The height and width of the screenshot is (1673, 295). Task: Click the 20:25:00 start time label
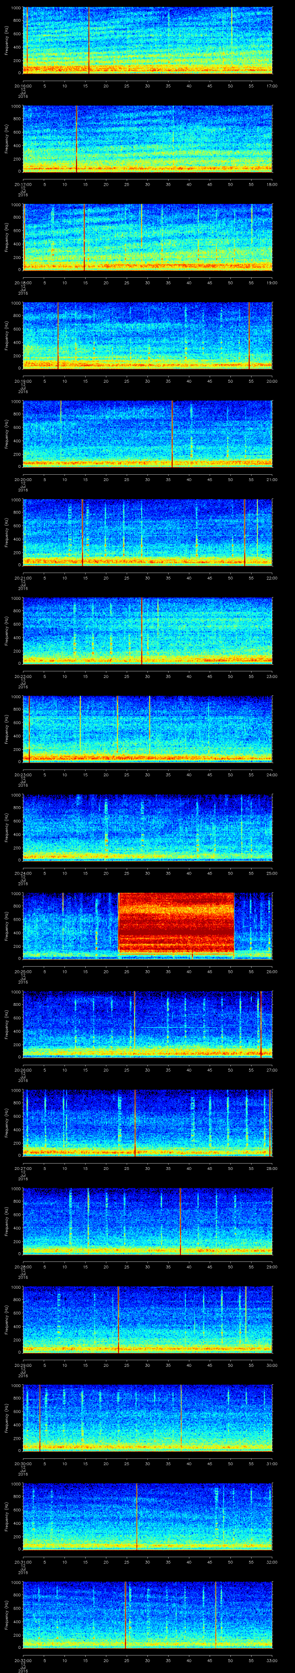click(x=23, y=971)
